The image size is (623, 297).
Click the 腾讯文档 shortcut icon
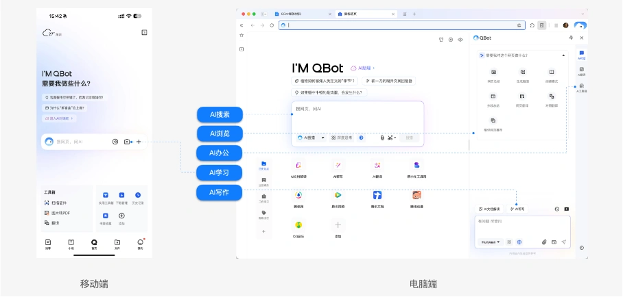377,195
